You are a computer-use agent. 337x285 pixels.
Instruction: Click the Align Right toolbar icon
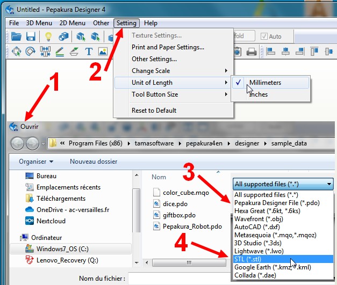(x=300, y=52)
